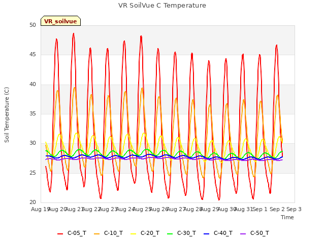Click the y-axis value 35
Screen dimensions: 325x243
(32, 113)
